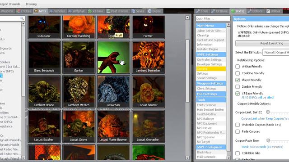Spawn the COG Gear NPC

[x=44, y=27]
